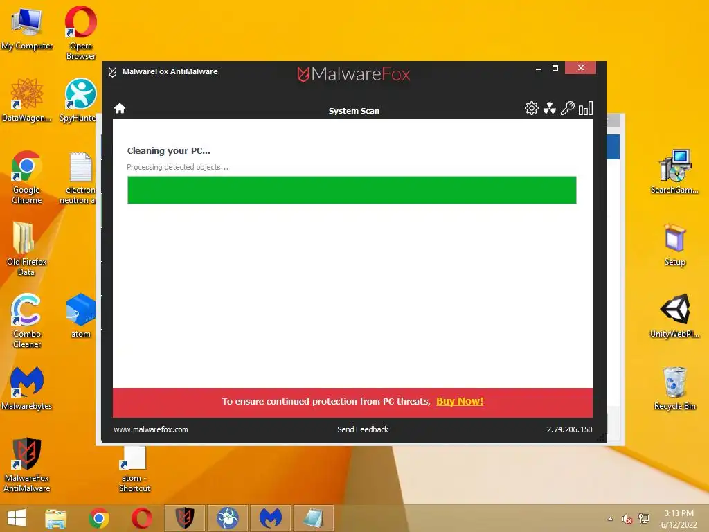
Task: Open license key icon in MalwareFox
Action: [x=568, y=108]
